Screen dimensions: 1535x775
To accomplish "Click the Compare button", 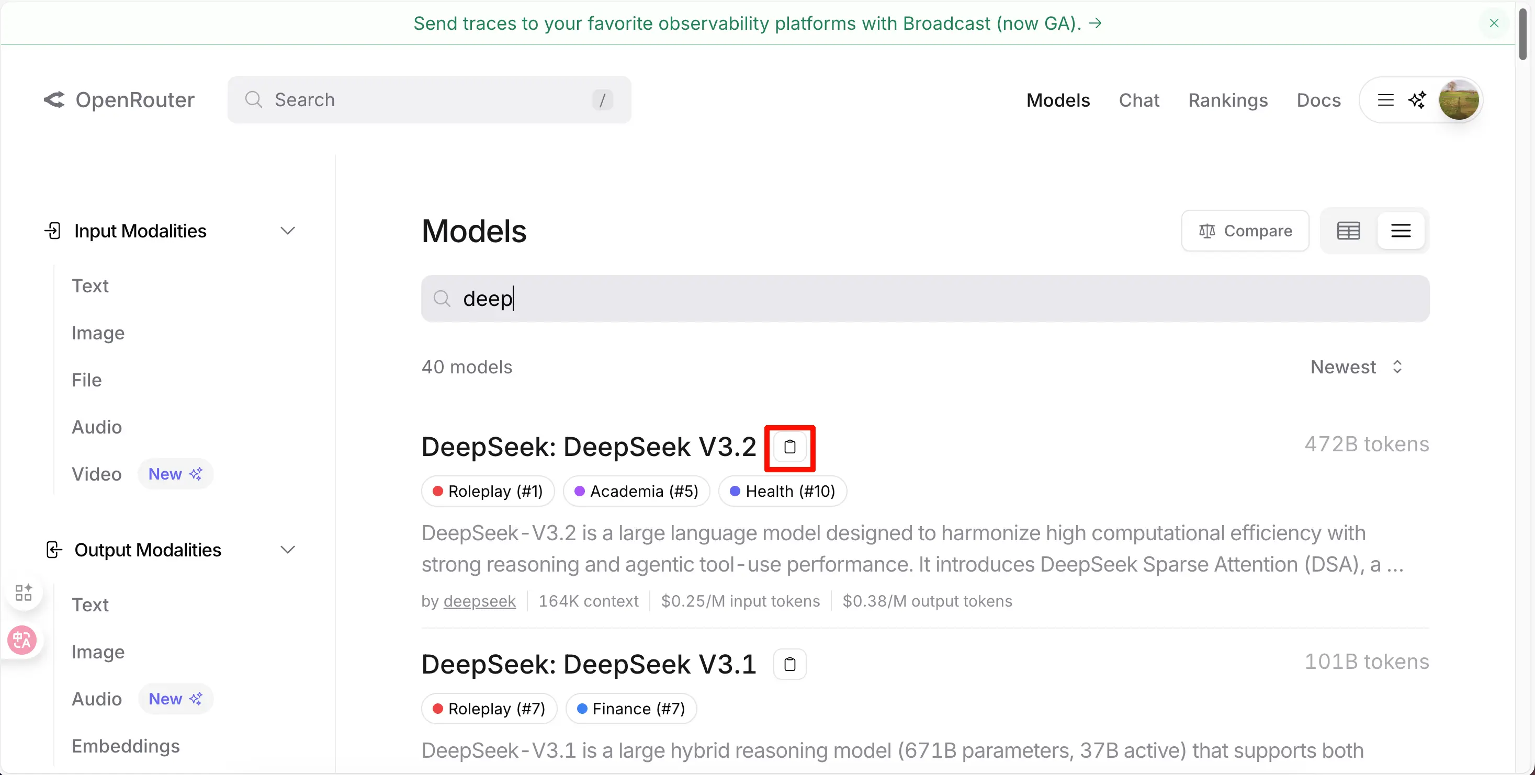I will (1245, 231).
